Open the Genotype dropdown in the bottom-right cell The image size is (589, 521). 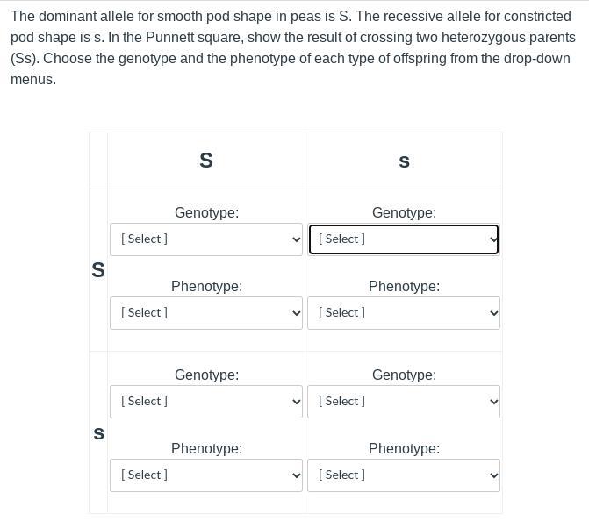point(404,402)
